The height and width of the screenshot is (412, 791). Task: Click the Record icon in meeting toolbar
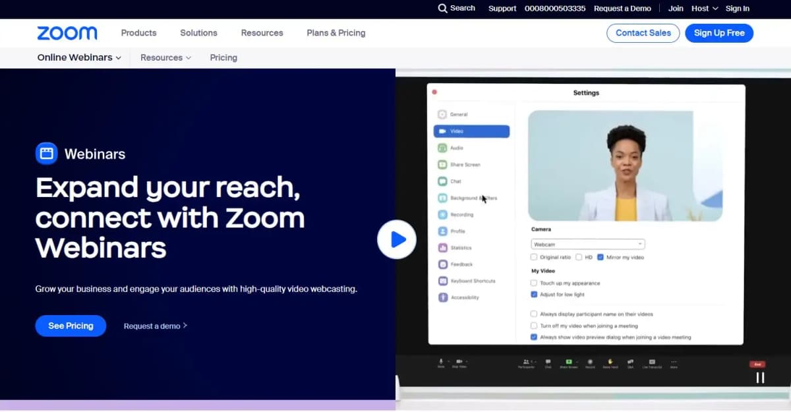[x=590, y=361]
